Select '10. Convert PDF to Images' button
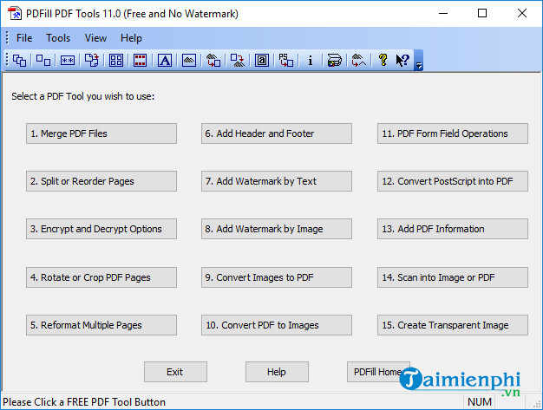The image size is (543, 410). tap(277, 325)
